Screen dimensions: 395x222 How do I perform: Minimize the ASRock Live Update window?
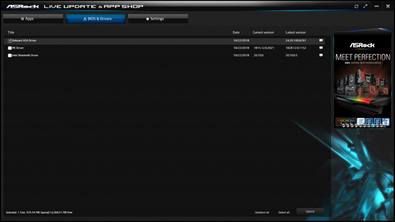[376, 6]
